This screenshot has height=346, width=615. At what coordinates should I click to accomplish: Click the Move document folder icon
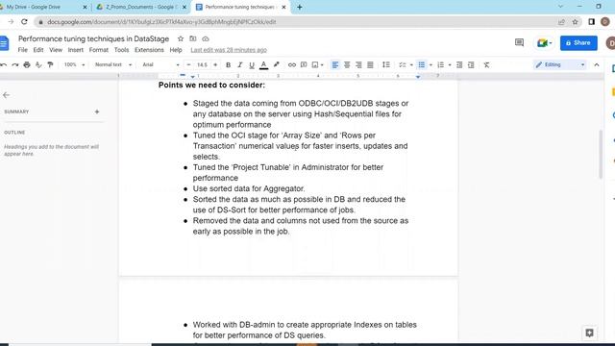point(192,38)
